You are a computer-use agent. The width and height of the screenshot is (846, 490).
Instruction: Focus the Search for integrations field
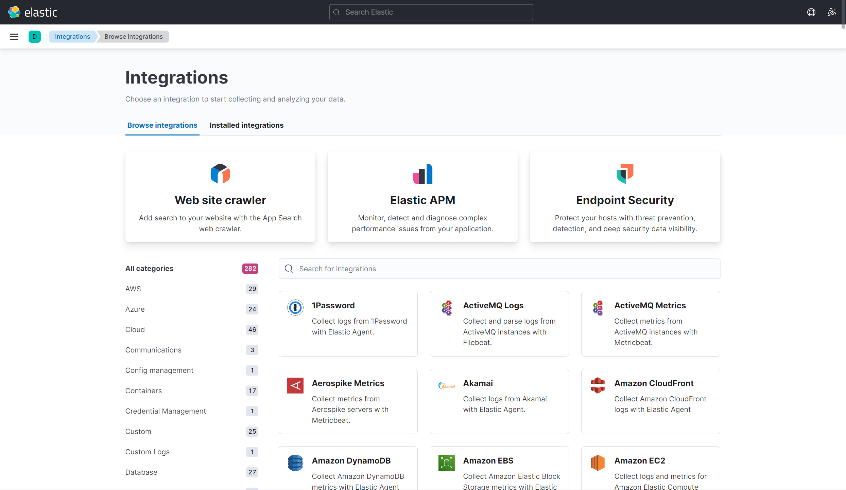(x=499, y=269)
